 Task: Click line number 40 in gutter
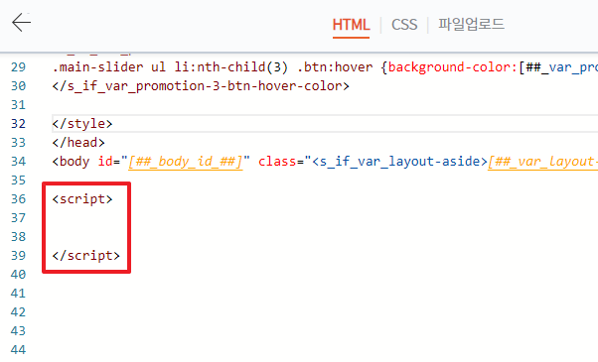coord(18,275)
